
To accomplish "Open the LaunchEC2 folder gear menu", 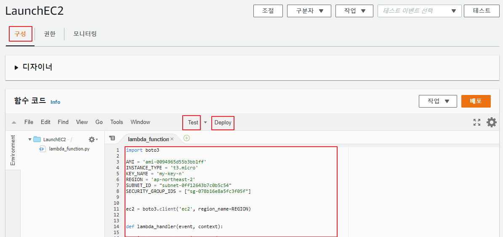I will (x=93, y=140).
